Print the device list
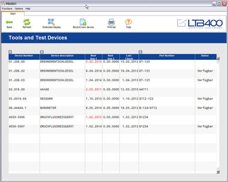This screenshot has width=228, height=182. [x=111, y=24]
